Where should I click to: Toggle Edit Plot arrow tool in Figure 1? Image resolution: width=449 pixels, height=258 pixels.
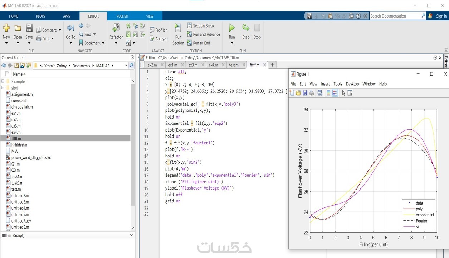click(344, 93)
